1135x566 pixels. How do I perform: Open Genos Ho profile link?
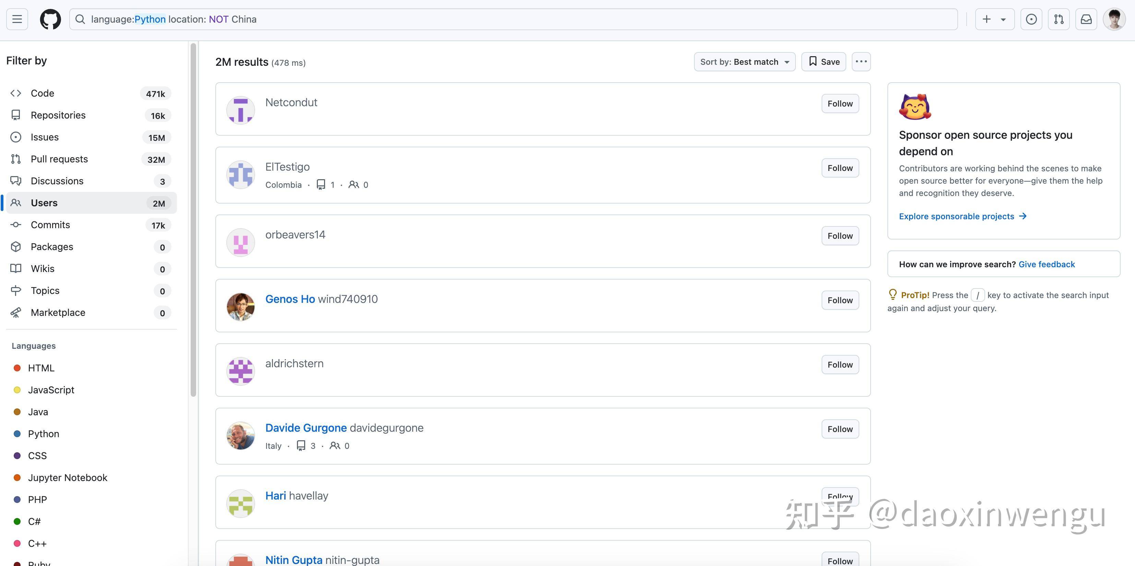(321, 299)
